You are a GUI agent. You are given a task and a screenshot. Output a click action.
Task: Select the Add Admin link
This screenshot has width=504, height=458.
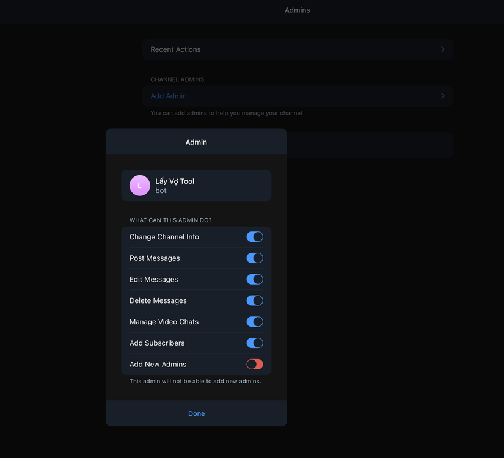tap(169, 96)
